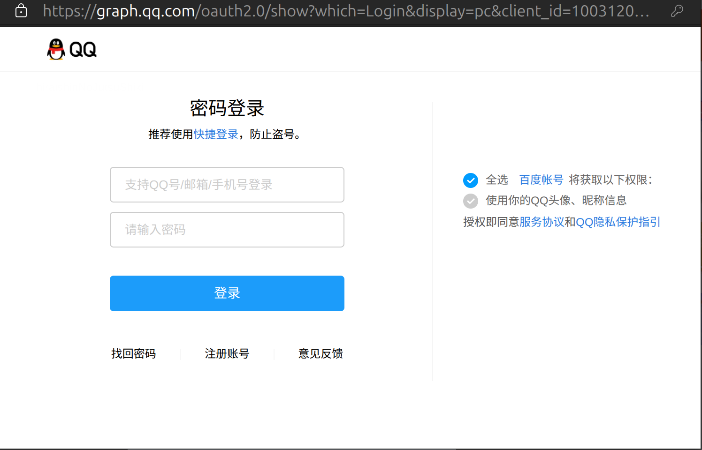
Task: Click the 将获取以下权限 text
Action: coord(610,180)
